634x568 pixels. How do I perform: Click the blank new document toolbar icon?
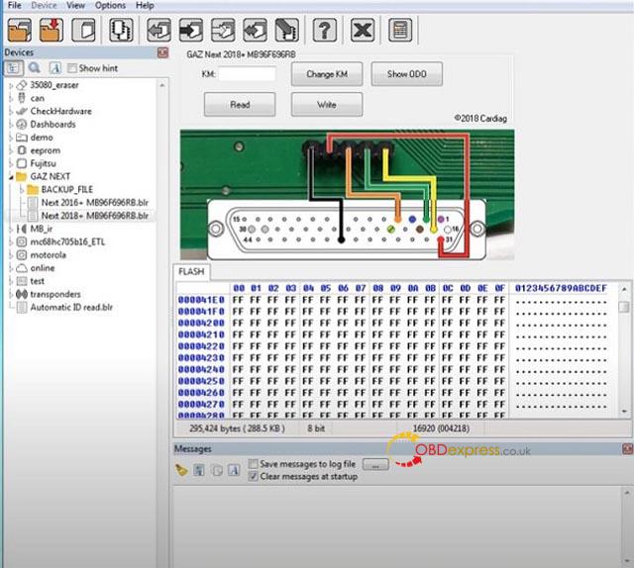(x=83, y=30)
